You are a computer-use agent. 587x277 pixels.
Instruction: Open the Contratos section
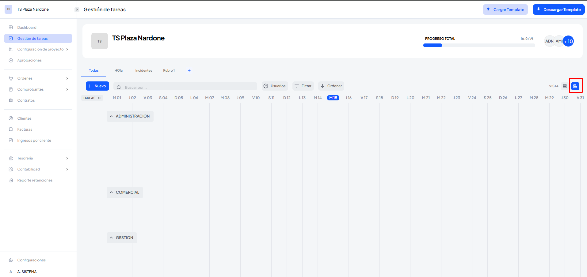26,100
